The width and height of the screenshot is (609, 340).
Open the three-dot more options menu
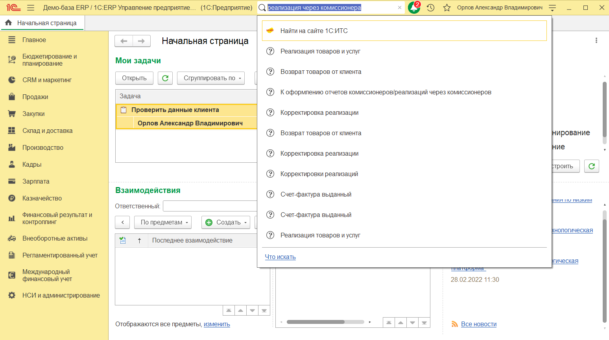click(x=596, y=40)
